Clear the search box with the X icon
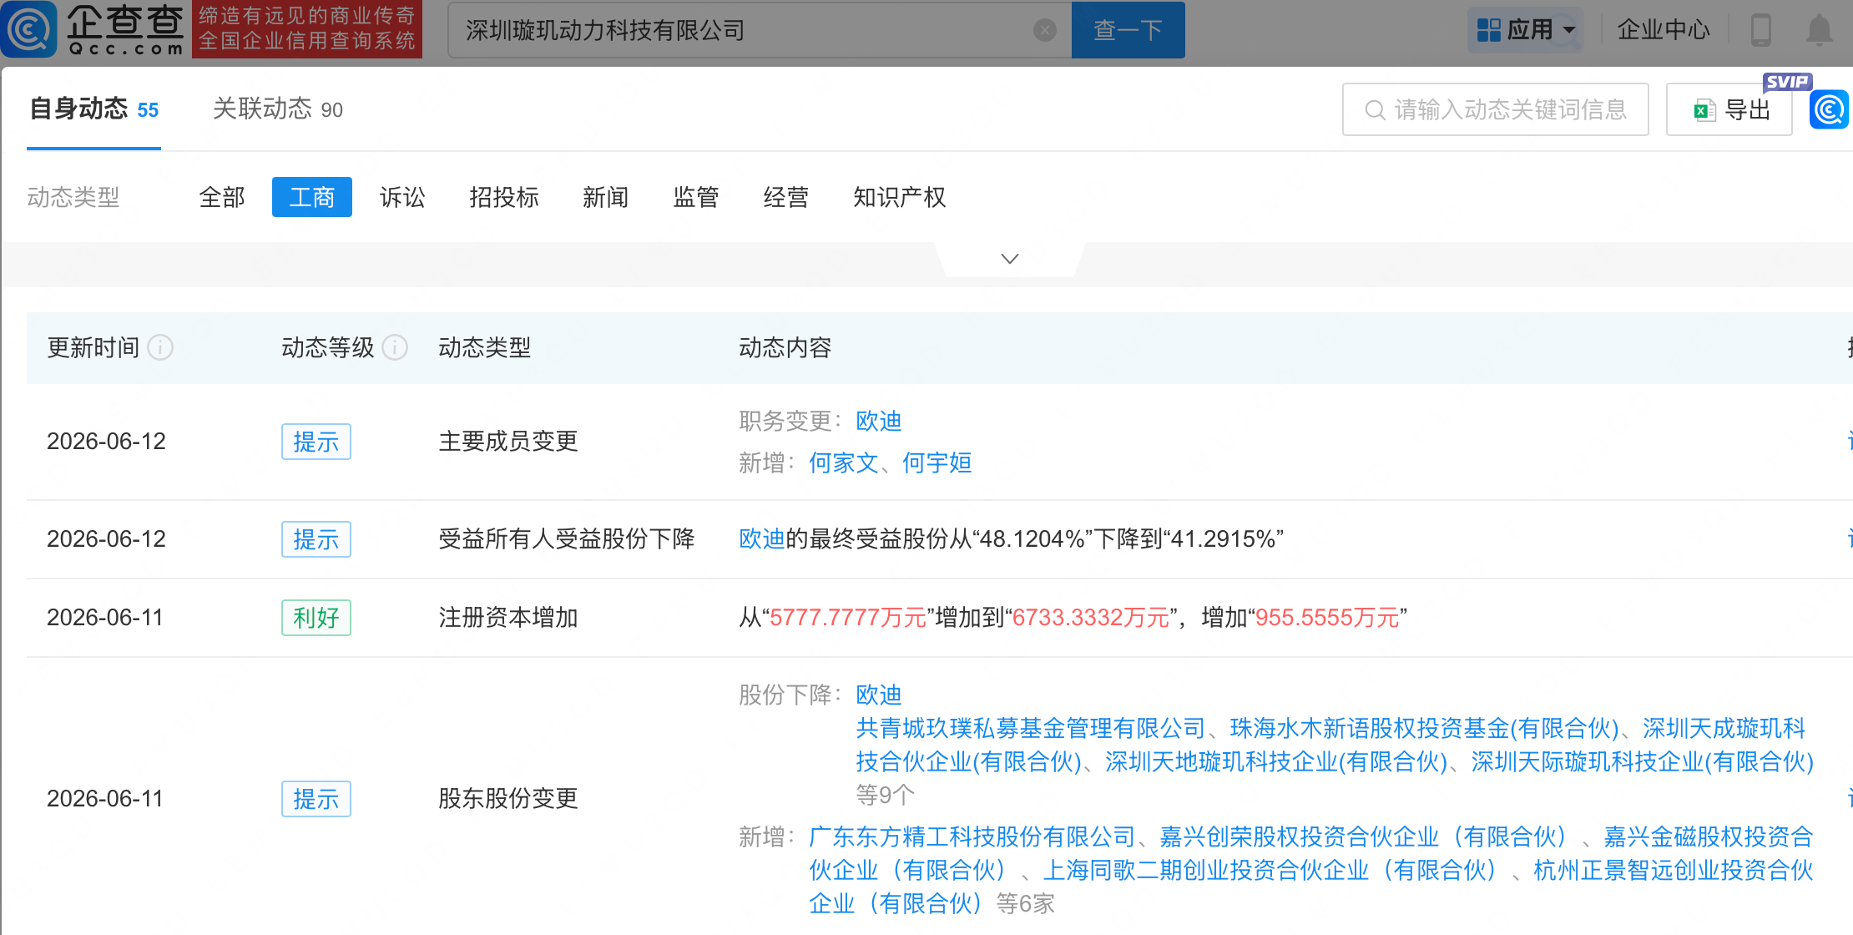This screenshot has height=935, width=1853. tap(1044, 31)
